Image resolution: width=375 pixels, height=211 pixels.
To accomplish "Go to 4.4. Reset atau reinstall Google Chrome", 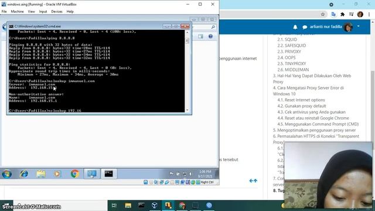I will [313, 118].
